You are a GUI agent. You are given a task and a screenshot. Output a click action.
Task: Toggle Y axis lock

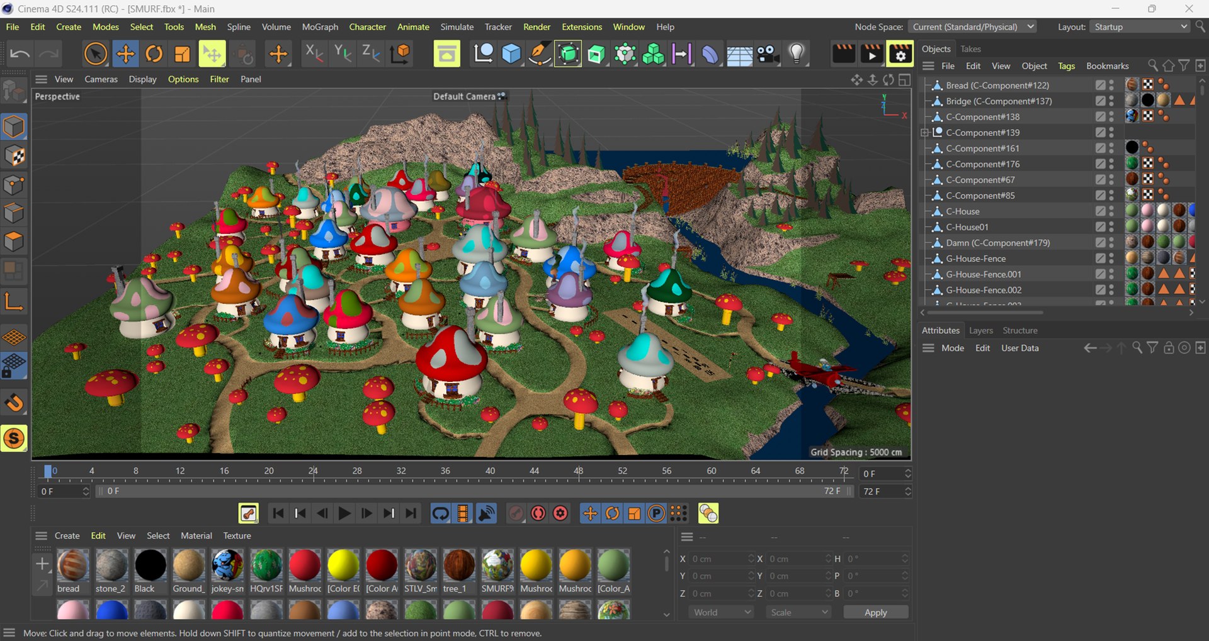coord(342,53)
